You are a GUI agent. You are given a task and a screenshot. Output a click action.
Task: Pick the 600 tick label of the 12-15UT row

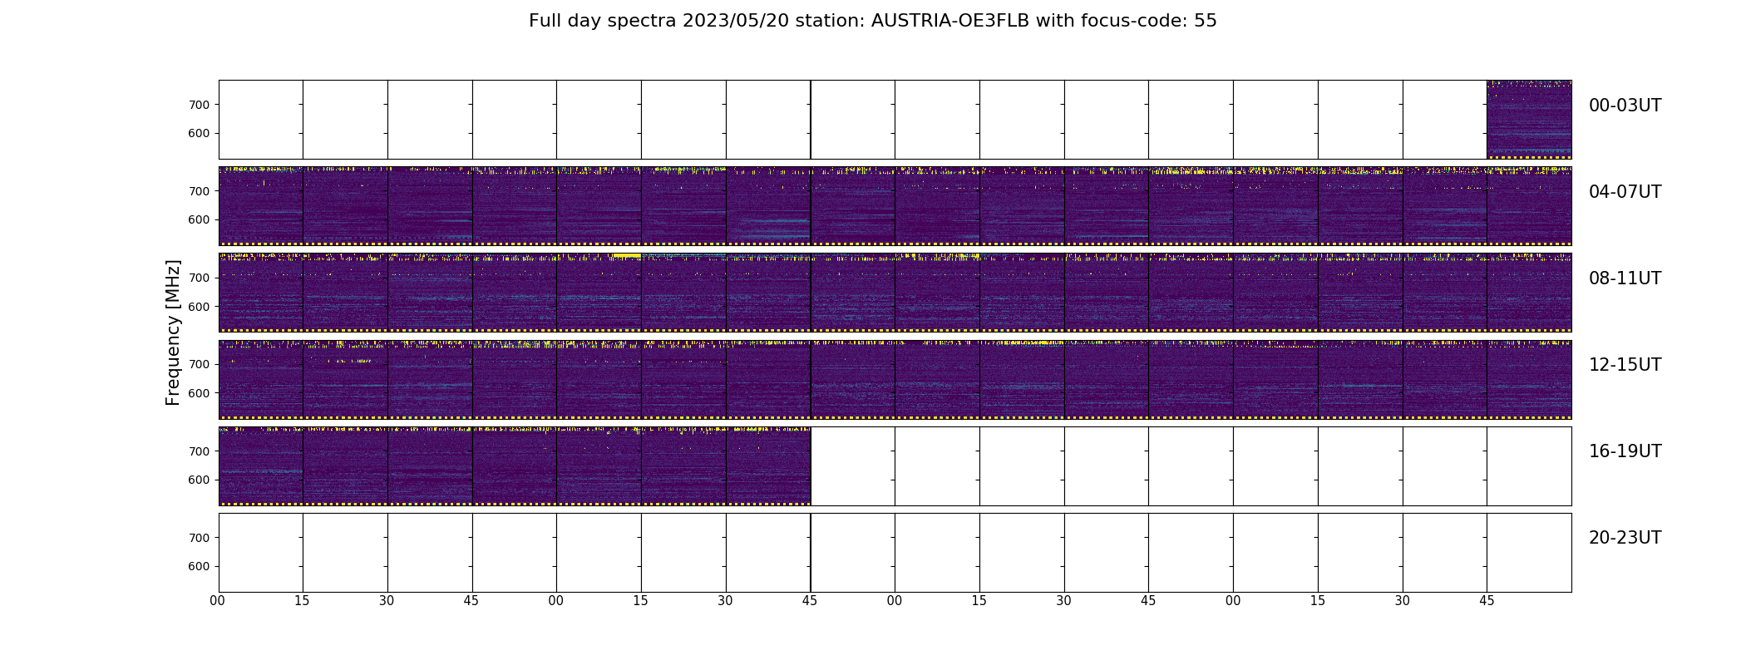coord(200,393)
